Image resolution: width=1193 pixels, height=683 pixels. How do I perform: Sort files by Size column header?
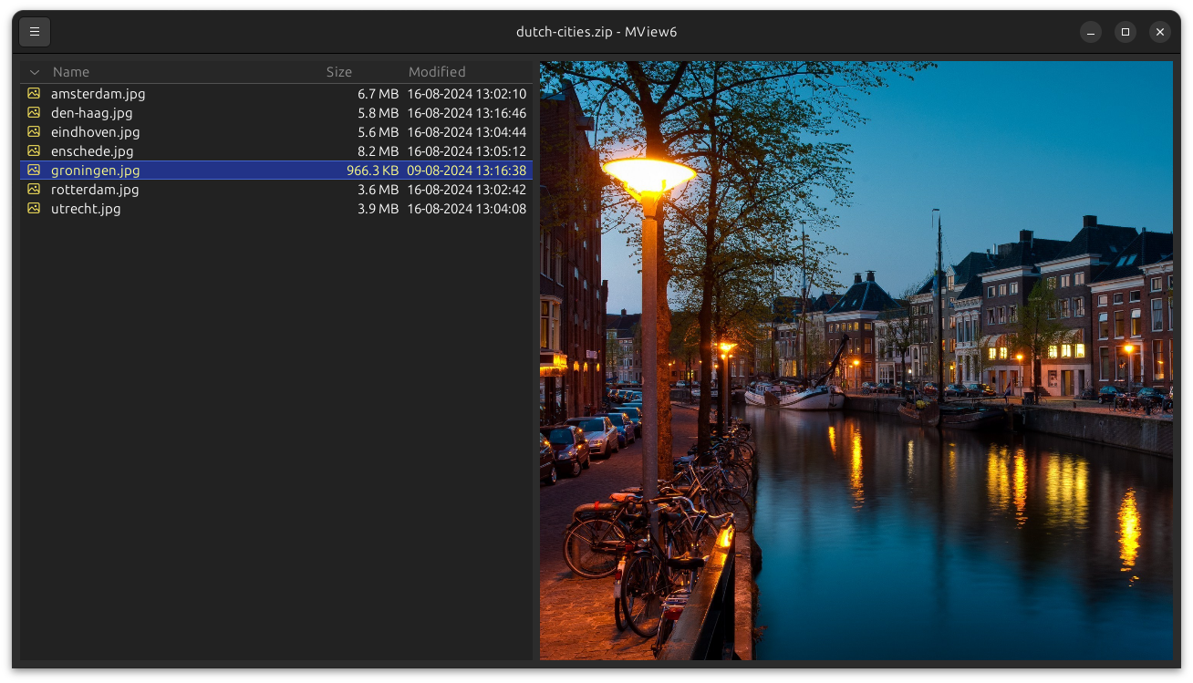338,72
